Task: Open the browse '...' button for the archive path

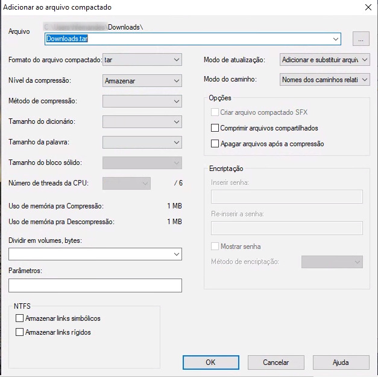Action: 361,39
